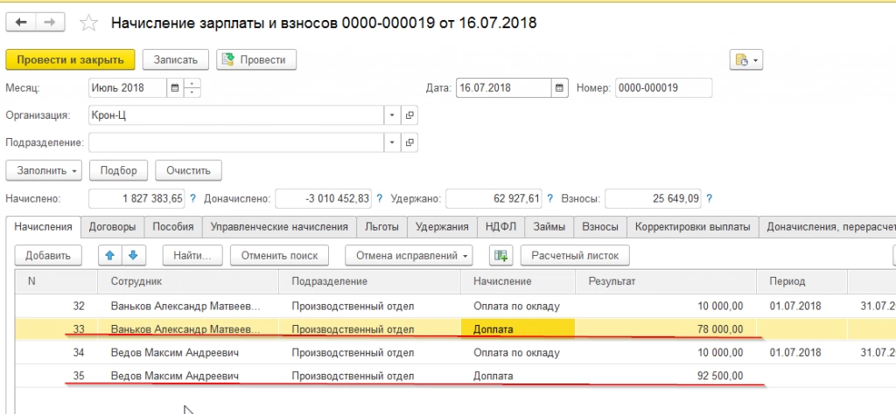This screenshot has height=414, width=896.
Task: Add document to favorites with star icon
Action: point(88,23)
